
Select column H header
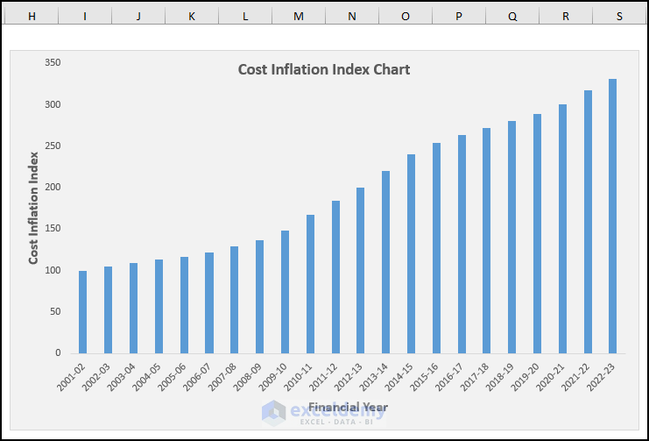pos(32,16)
